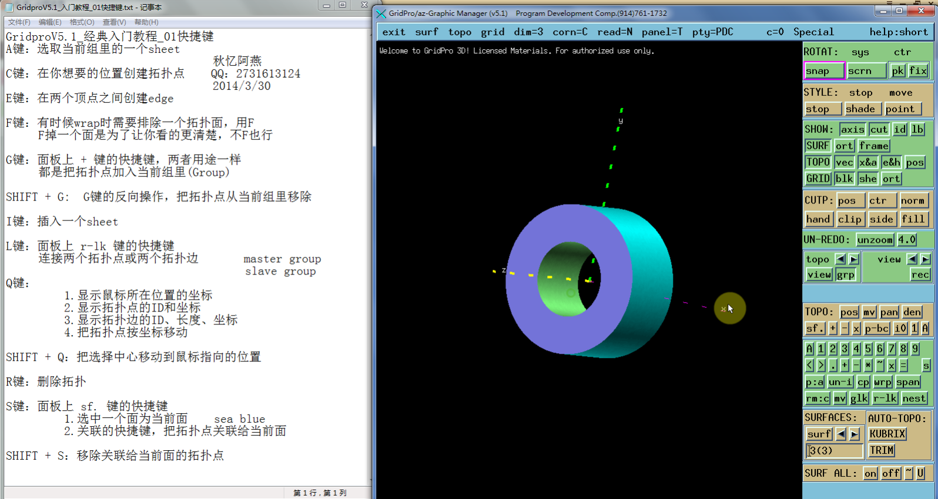Click the surface number field showing 3(3)
The width and height of the screenshot is (938, 499).
click(x=834, y=450)
